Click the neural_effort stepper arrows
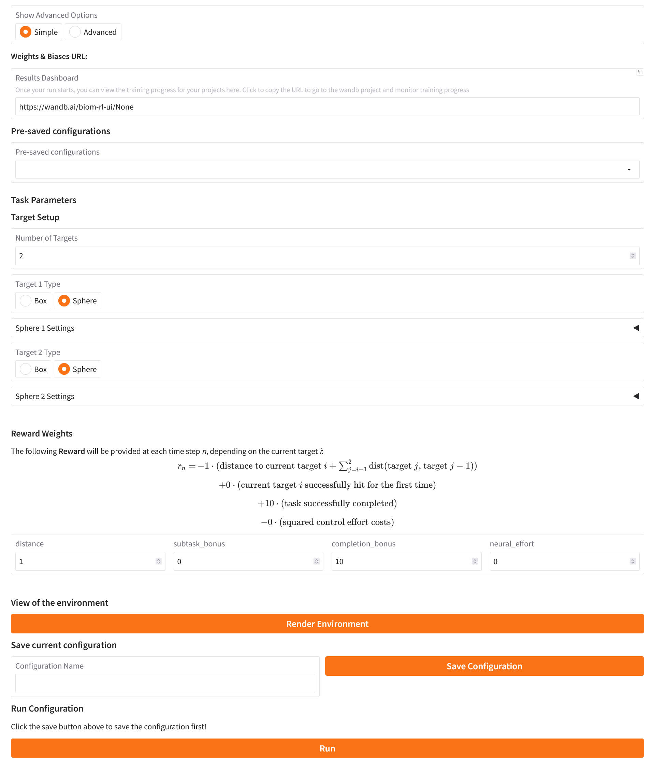 632,561
